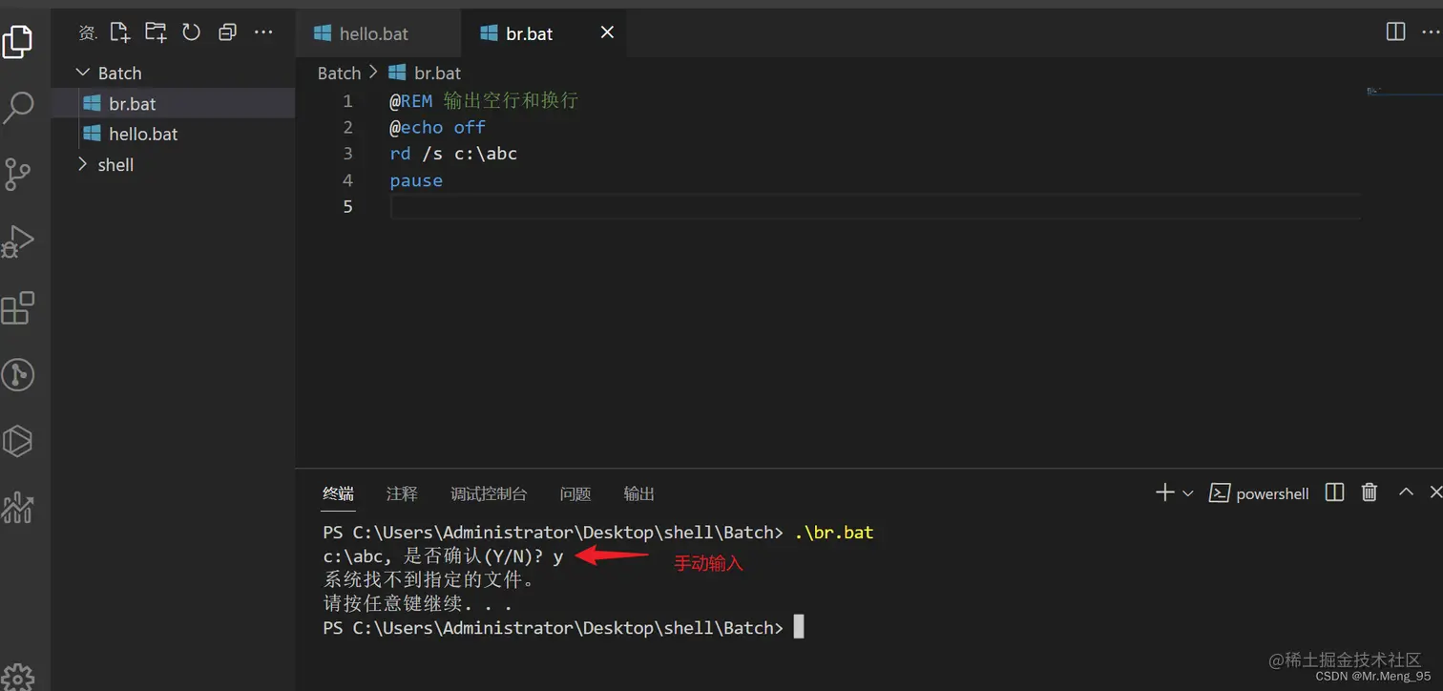
Task: Split the editor to the right
Action: click(1395, 31)
